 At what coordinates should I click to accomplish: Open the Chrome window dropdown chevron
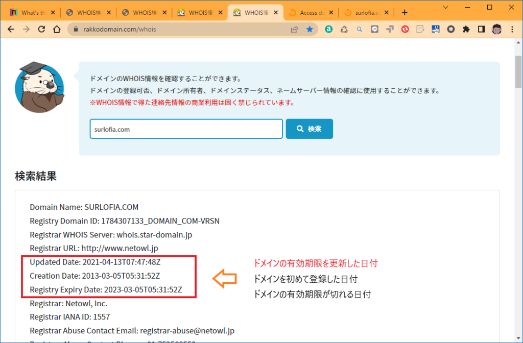click(x=445, y=7)
